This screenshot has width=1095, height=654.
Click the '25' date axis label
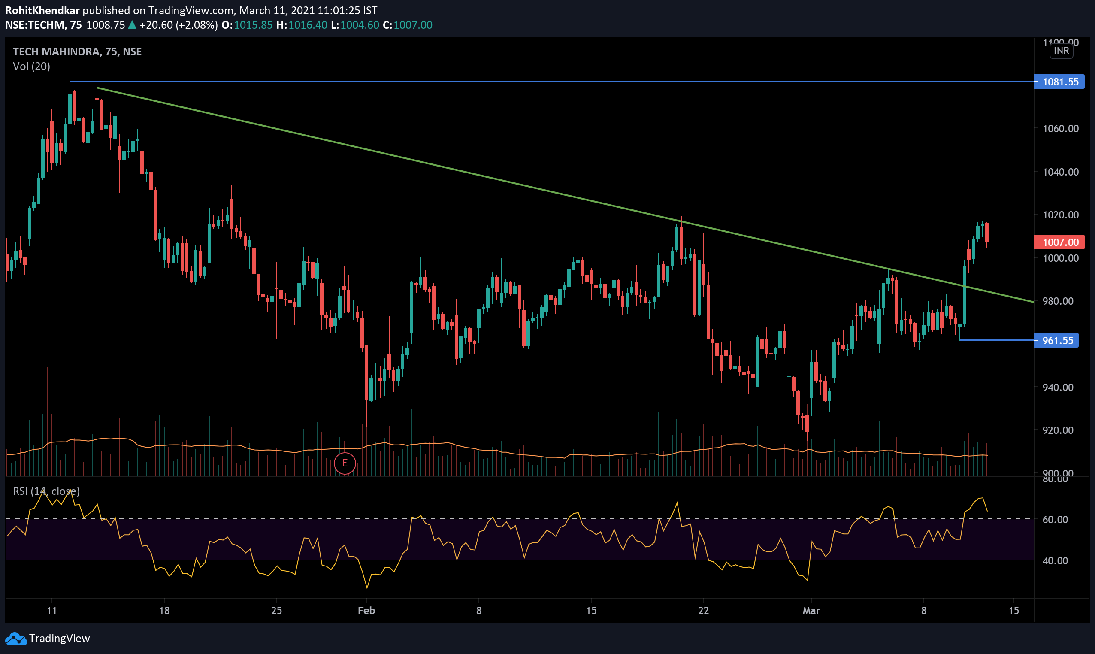coord(276,611)
